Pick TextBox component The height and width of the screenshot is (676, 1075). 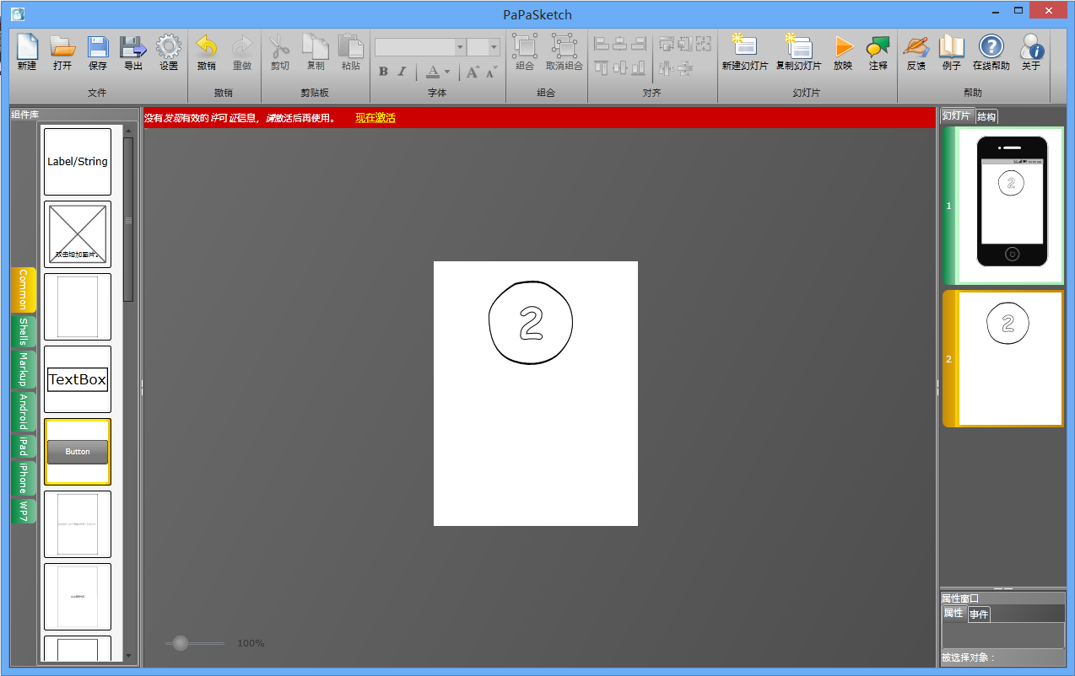pos(78,379)
